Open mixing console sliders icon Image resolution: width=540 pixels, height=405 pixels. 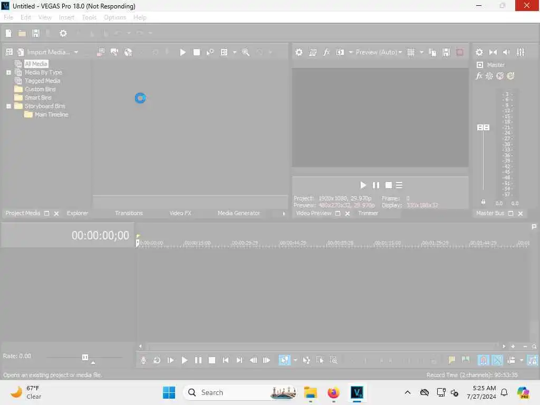(x=520, y=52)
